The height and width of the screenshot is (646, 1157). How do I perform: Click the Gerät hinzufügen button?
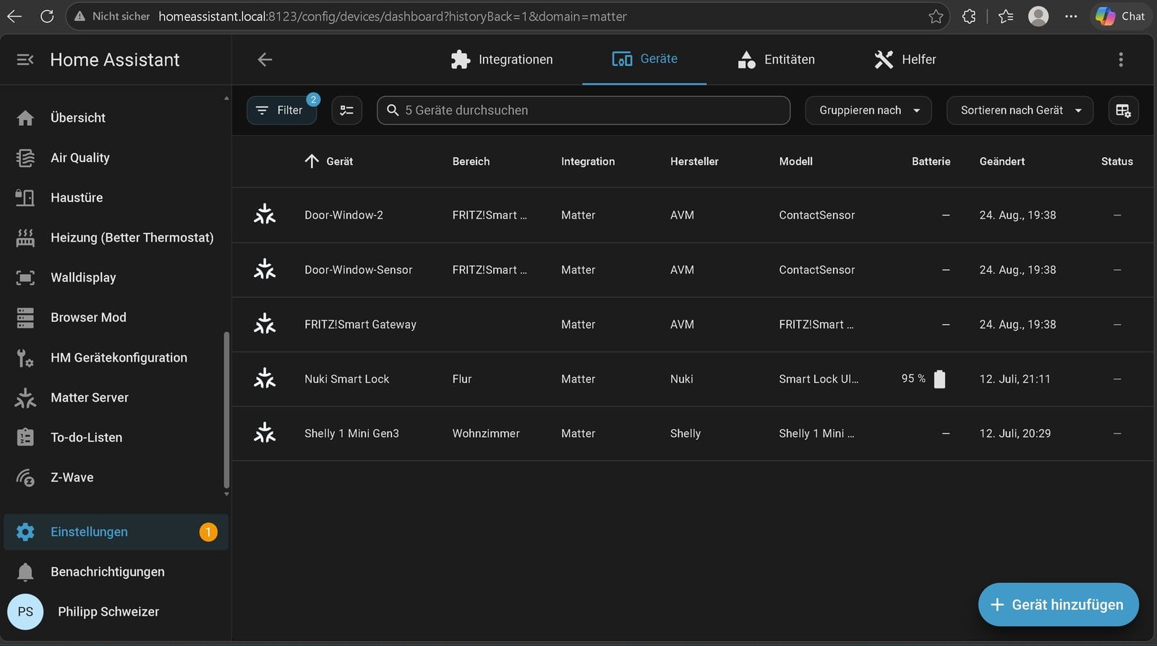pos(1058,605)
